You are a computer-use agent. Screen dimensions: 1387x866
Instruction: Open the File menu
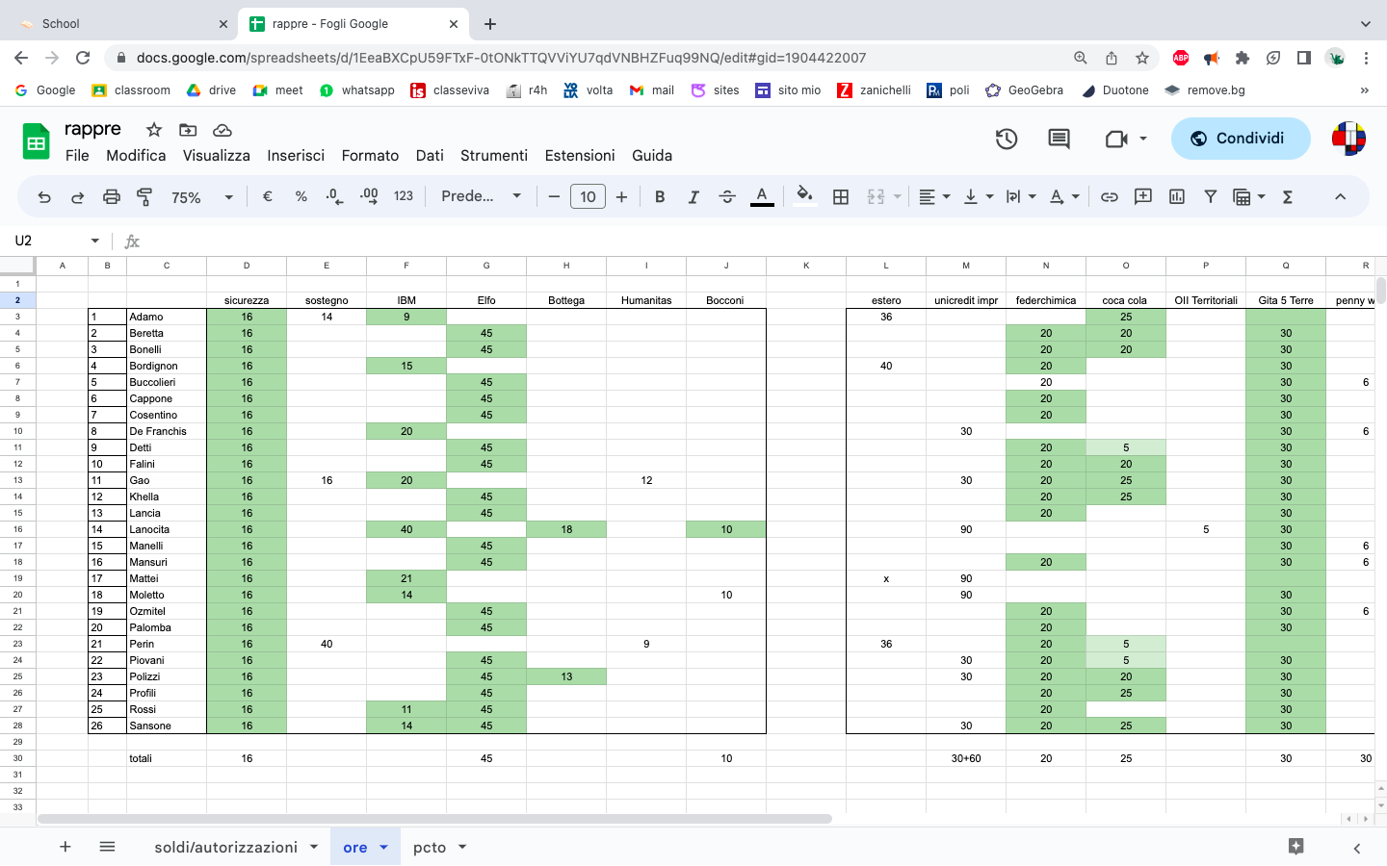[x=77, y=156]
